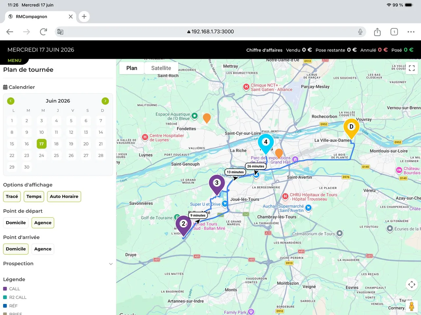Click the blue RÉF legend swatch
Viewport: 421px width, 315px height.
(5, 306)
